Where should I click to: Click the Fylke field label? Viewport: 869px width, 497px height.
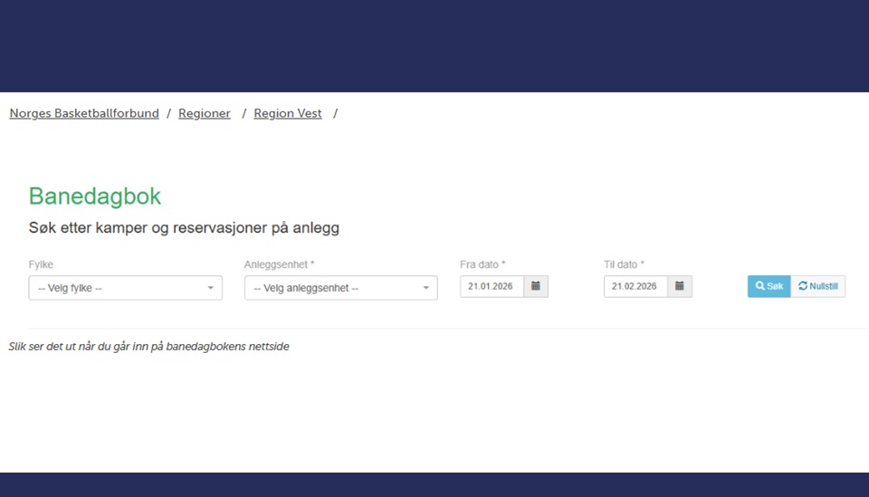[41, 264]
